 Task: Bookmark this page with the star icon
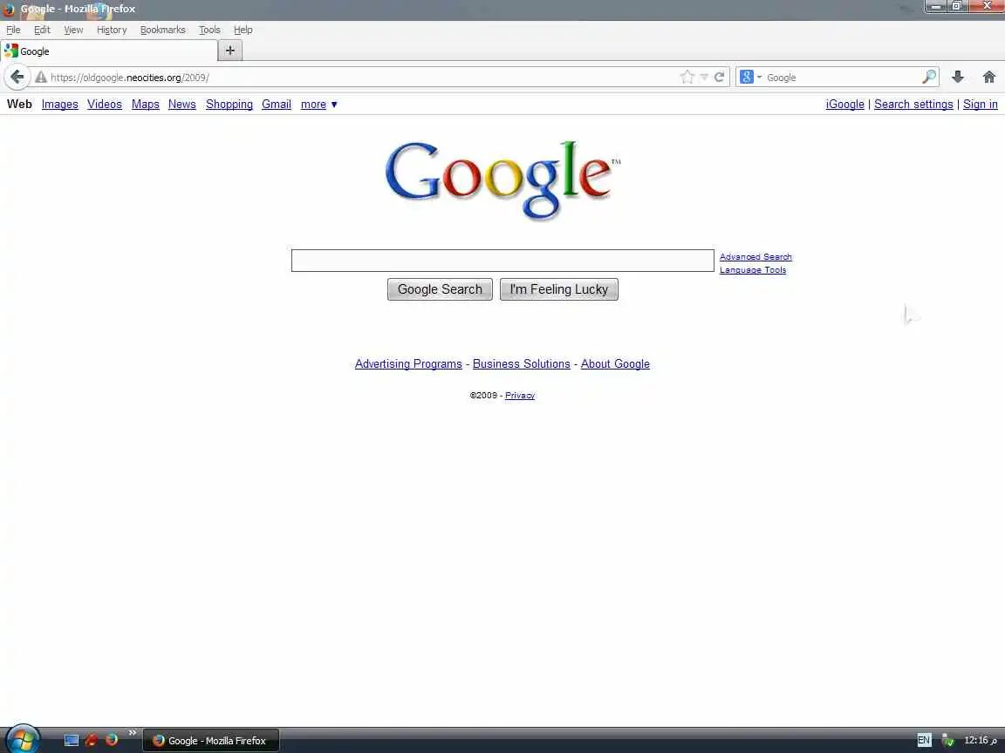pos(687,78)
